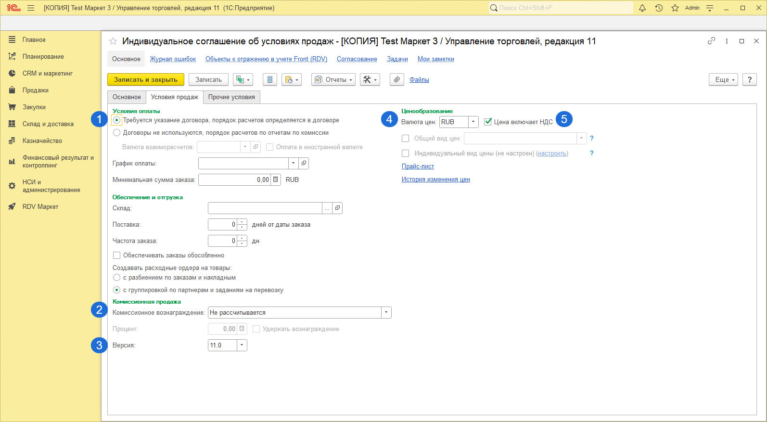Open the Прайс-лист link
This screenshot has width=767, height=422.
(x=418, y=166)
